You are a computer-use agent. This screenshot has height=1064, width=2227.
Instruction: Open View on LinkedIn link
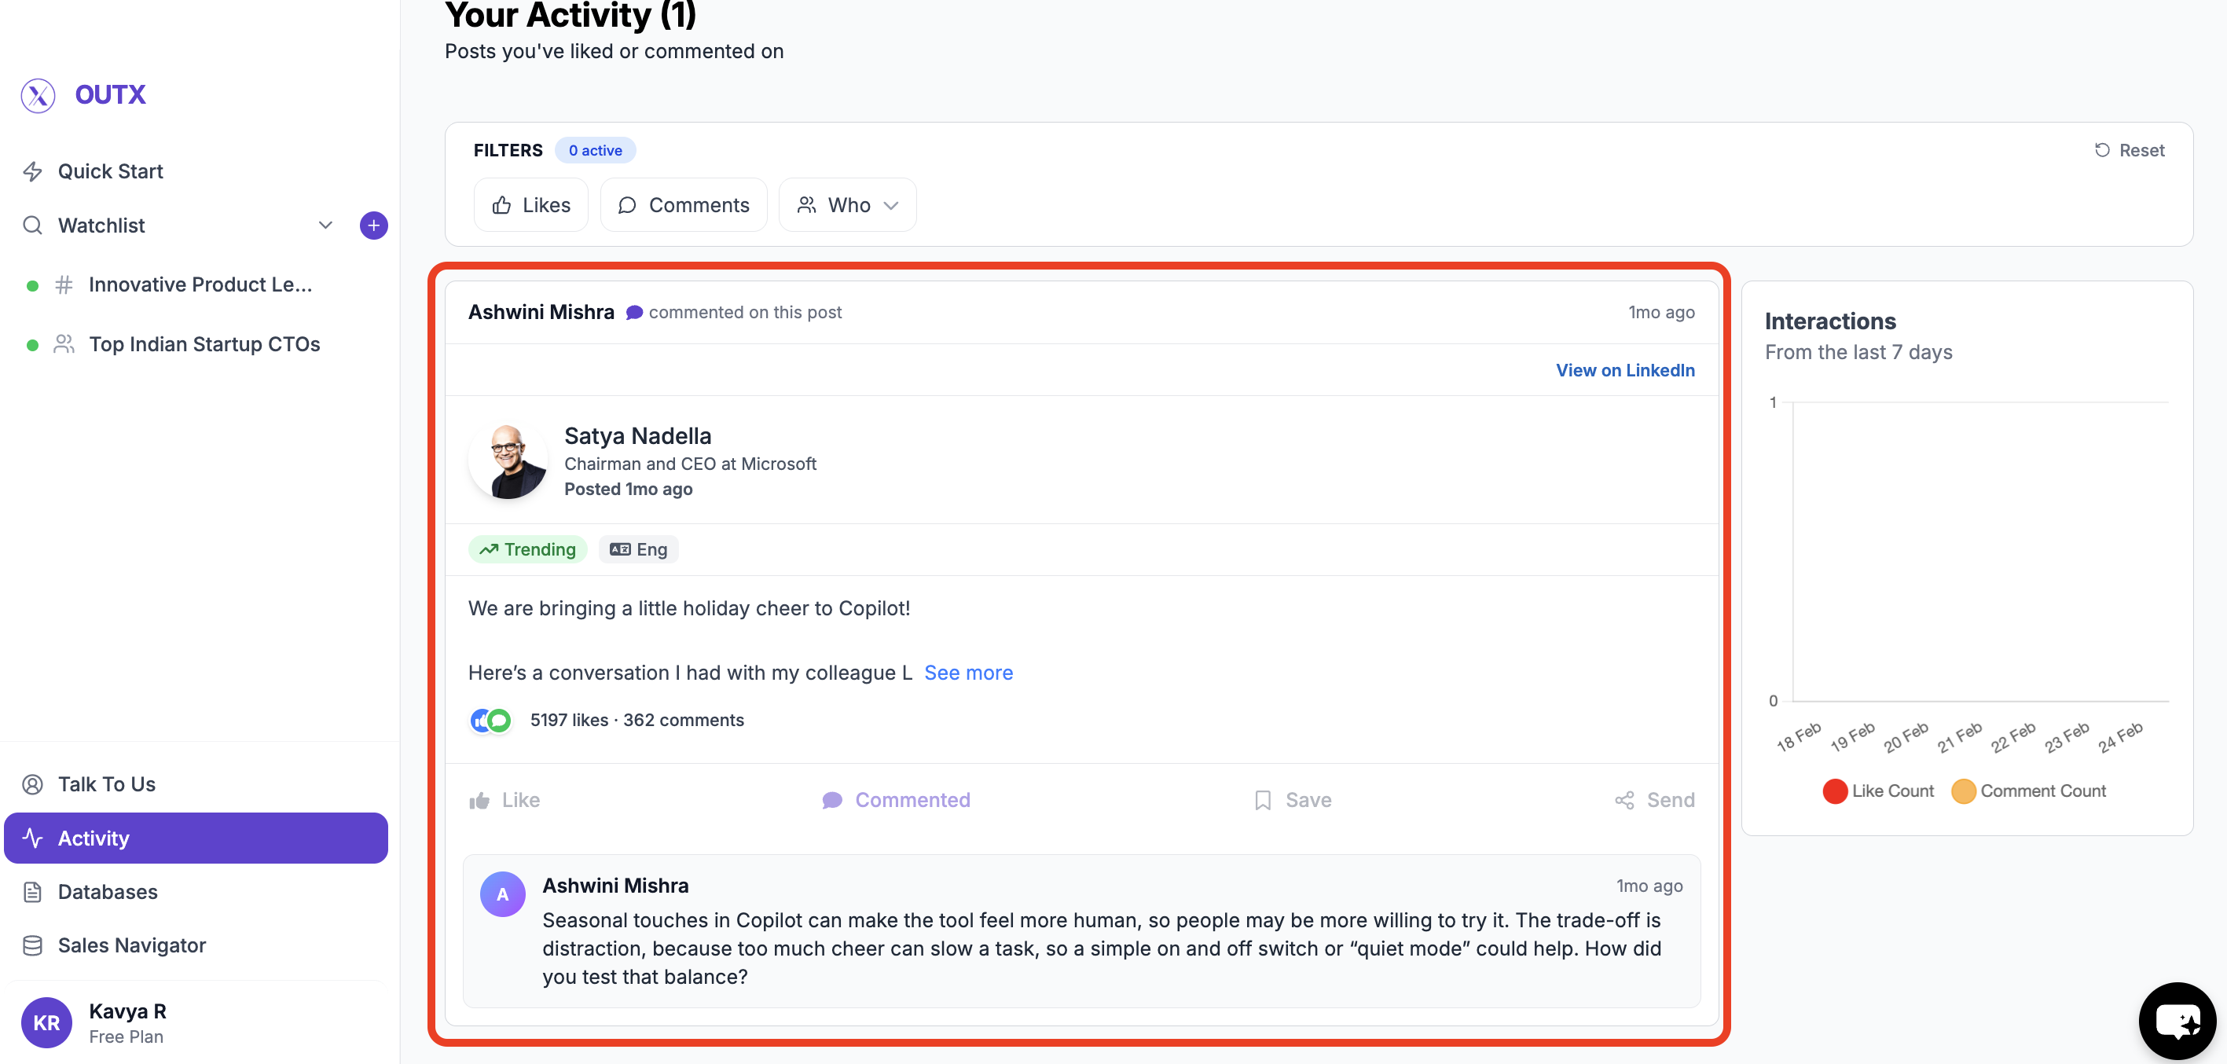pyautogui.click(x=1624, y=370)
